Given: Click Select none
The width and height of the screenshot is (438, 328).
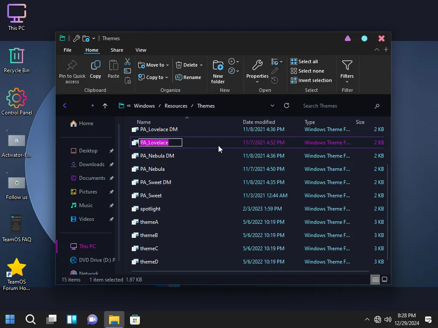Looking at the screenshot, I should click(307, 71).
